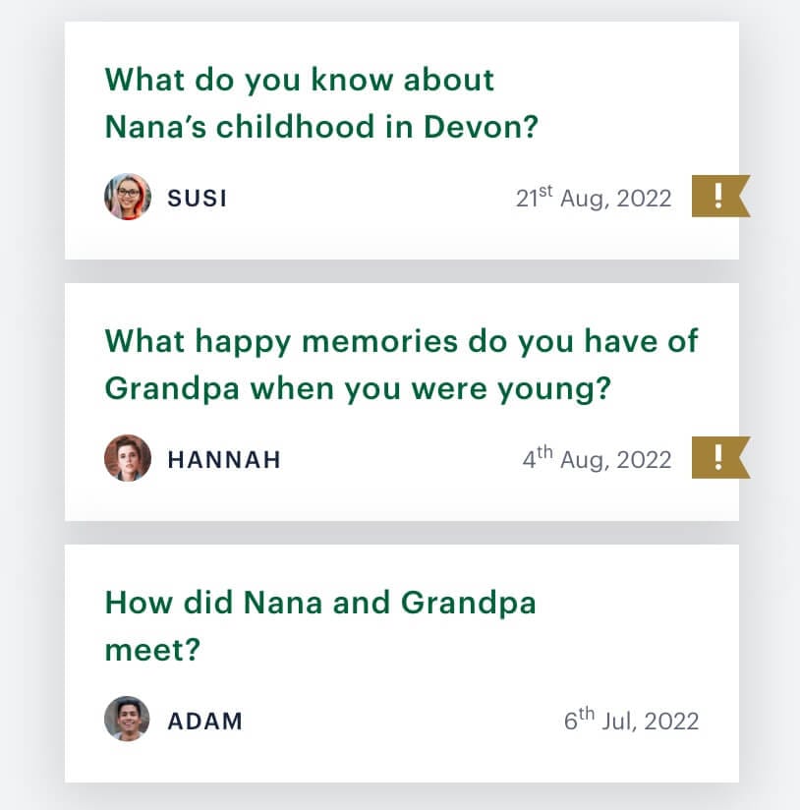Open the 'How did Nana and Grandpa meet?' question
Viewport: 800px width, 810px height.
point(320,626)
